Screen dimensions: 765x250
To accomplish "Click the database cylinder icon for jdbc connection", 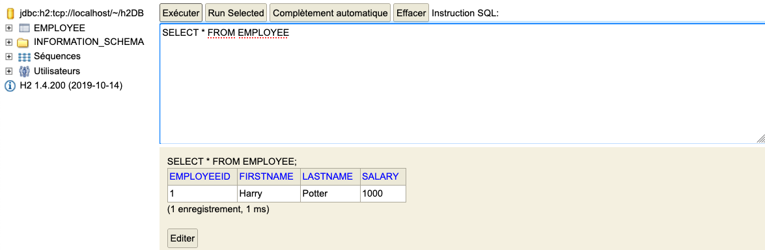I will point(10,13).
